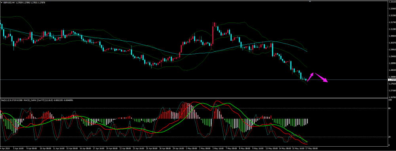This screenshot has width=396, height=151.
Task: Click the 4 Apr 2019 date label
Action: pos(4,149)
